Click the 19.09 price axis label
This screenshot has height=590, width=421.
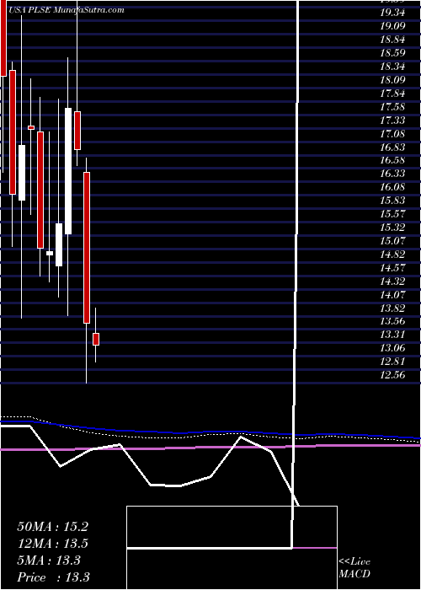(x=392, y=26)
